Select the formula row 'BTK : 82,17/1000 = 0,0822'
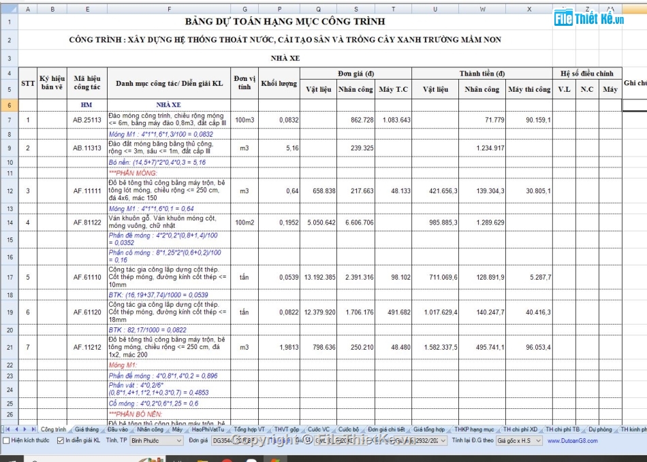The height and width of the screenshot is (462, 647). tap(169, 330)
